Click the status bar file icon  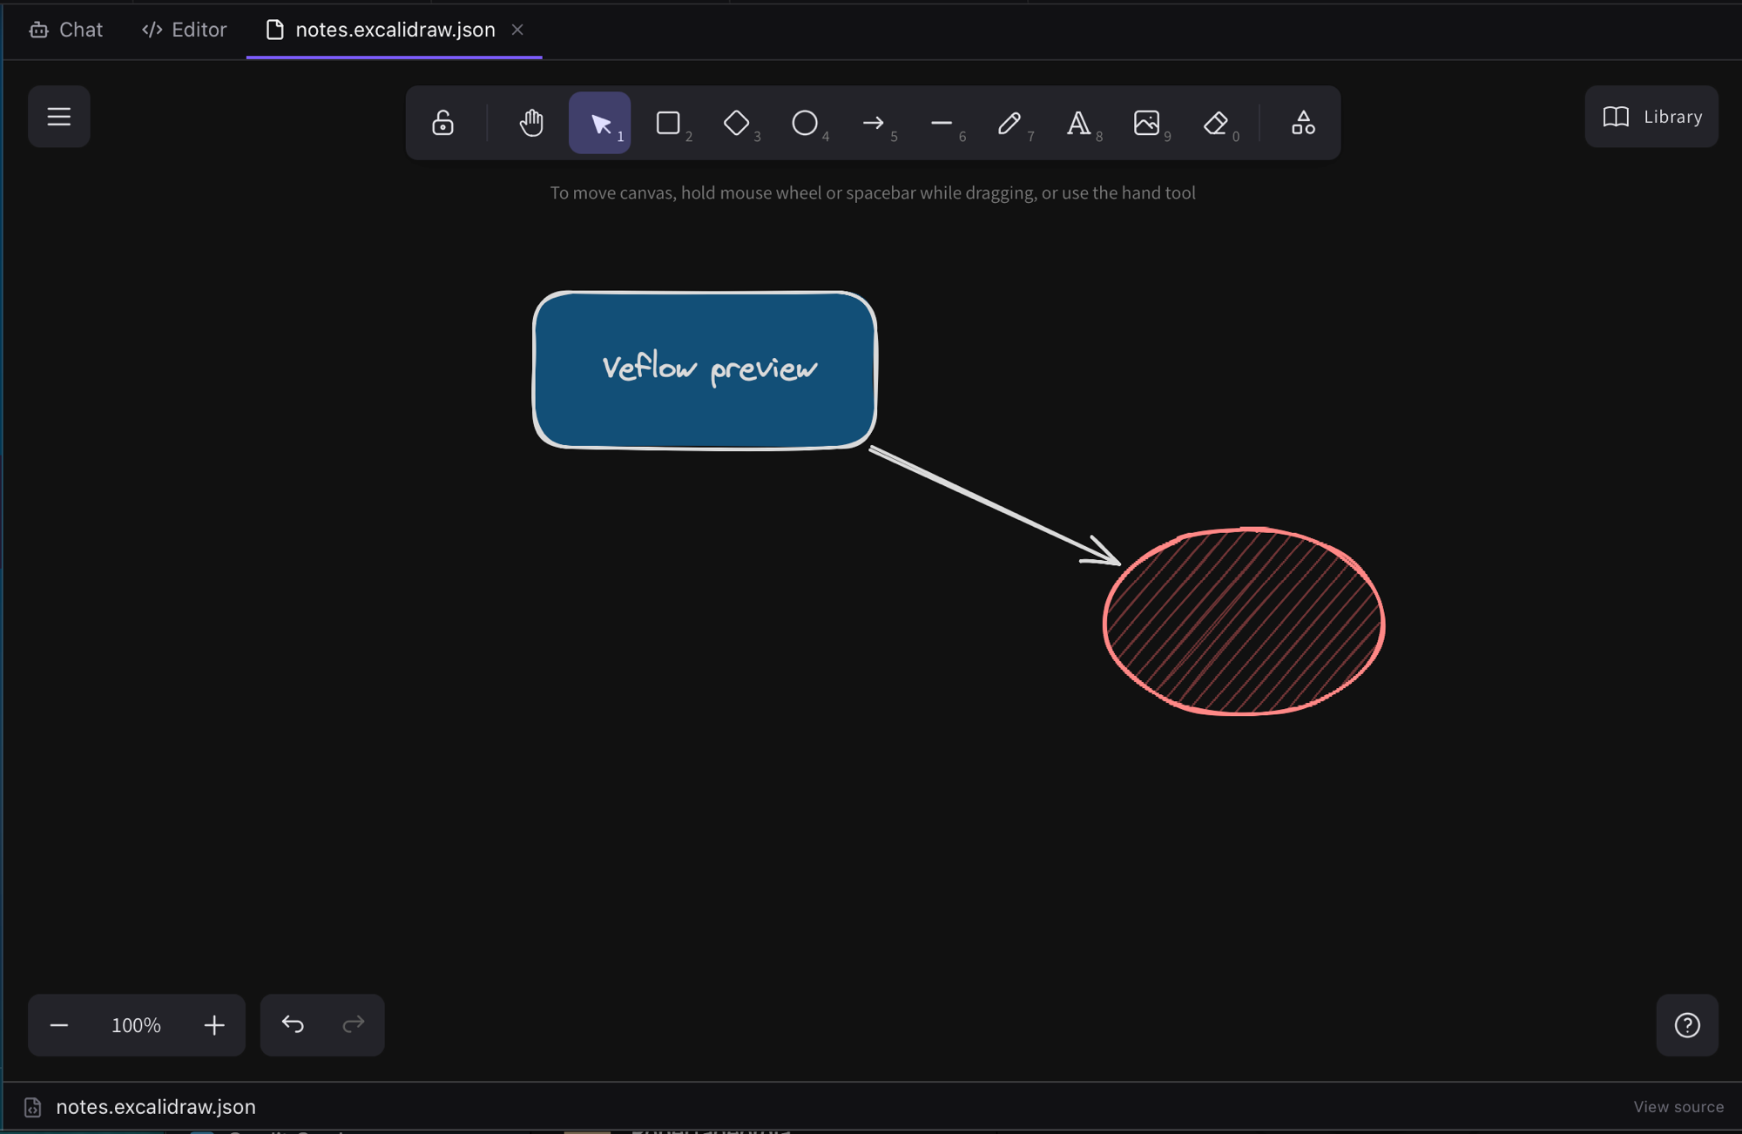[33, 1107]
